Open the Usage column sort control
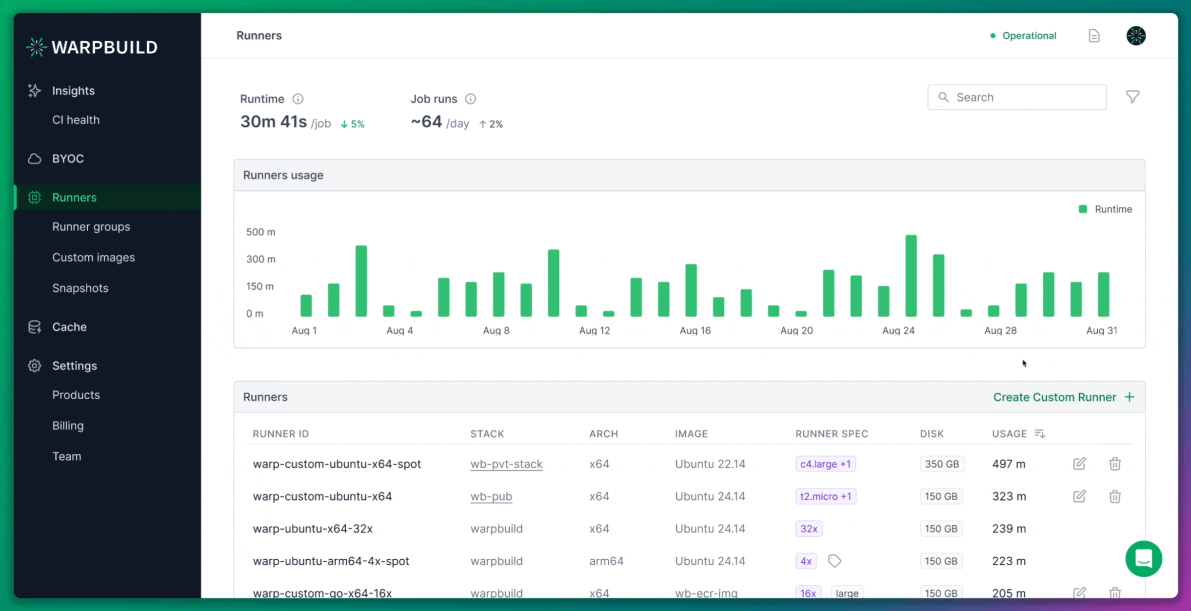This screenshot has width=1191, height=611. 1040,433
